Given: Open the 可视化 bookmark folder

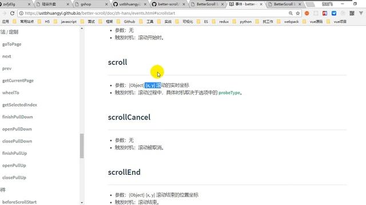Looking at the screenshot, I should coord(185,22).
